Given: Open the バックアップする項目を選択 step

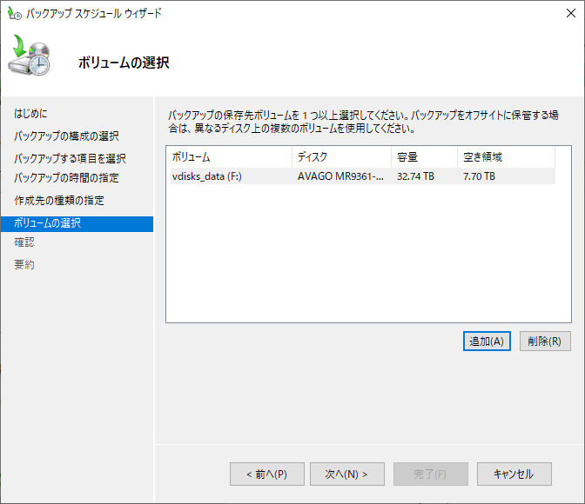Looking at the screenshot, I should coord(70,158).
